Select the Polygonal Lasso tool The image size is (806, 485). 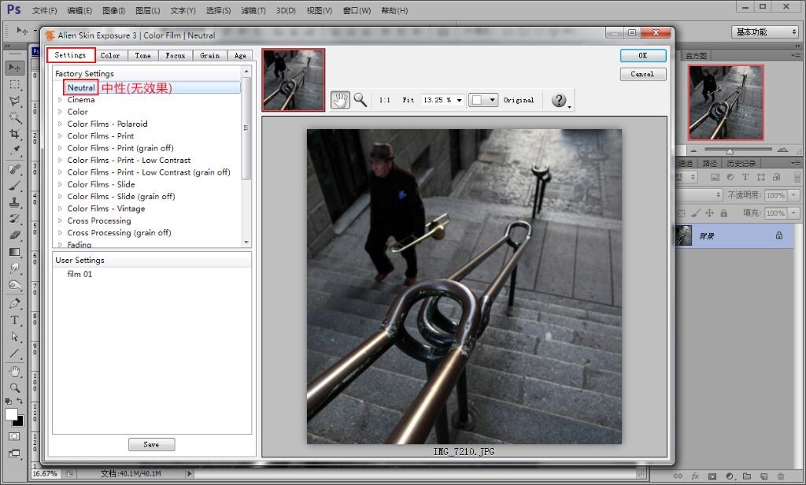tap(14, 101)
